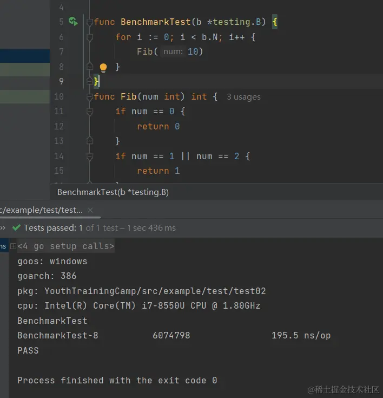The image size is (383, 398).
Task: Click 'return 1' on line 15
Action: pyautogui.click(x=159, y=171)
